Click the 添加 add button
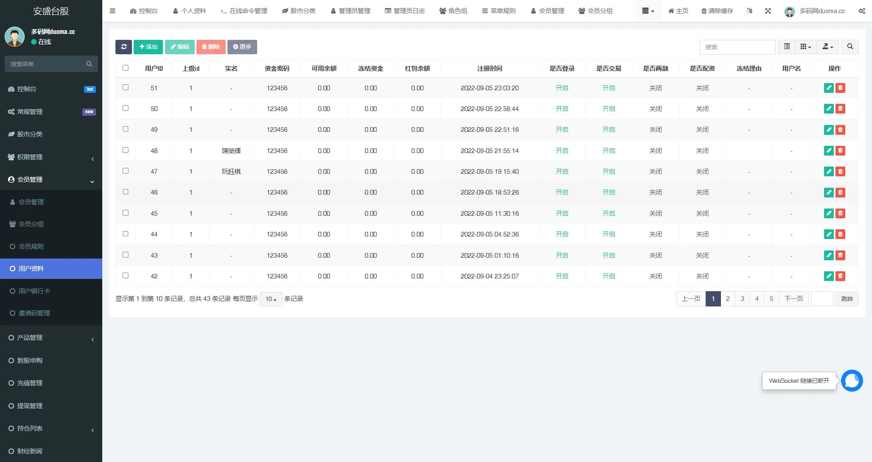This screenshot has height=462, width=872. point(148,47)
